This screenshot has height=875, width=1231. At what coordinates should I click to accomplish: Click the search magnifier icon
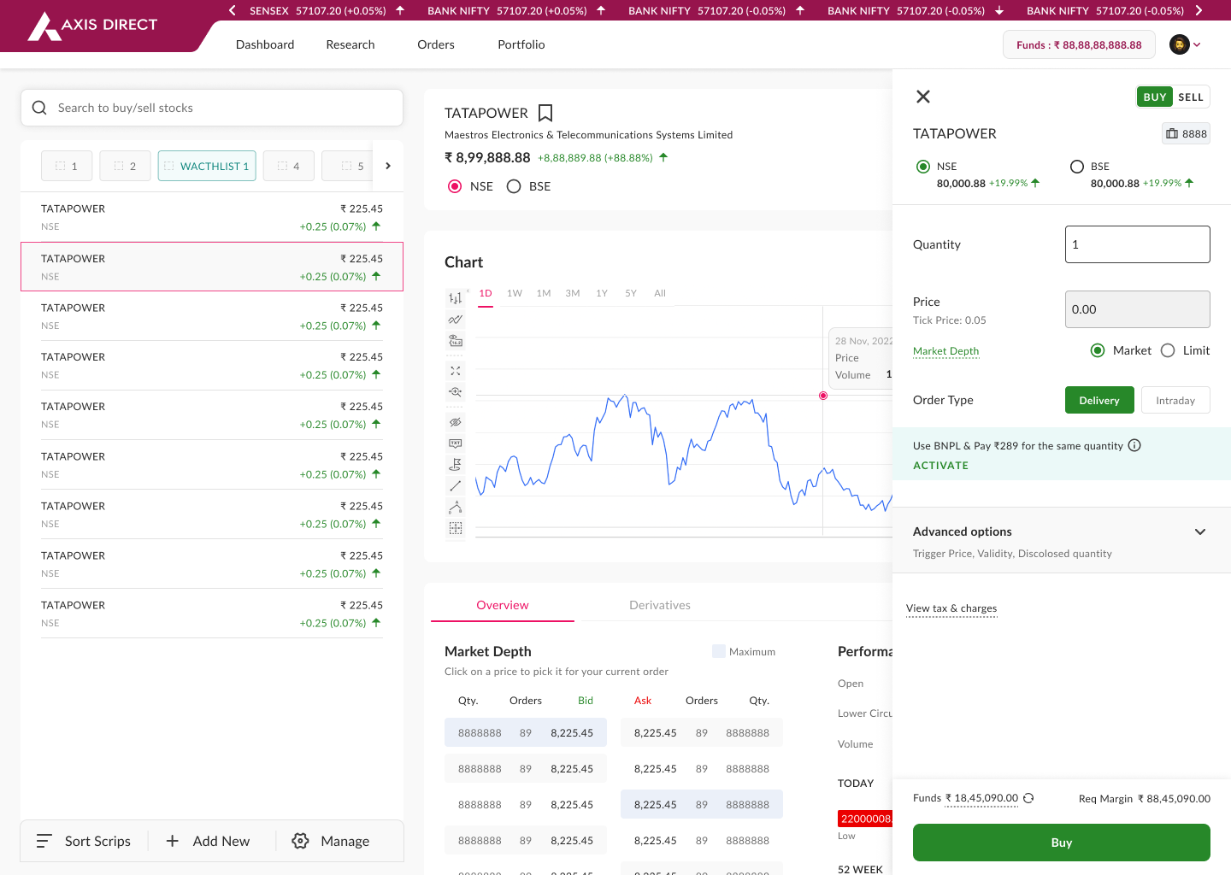pos(39,108)
